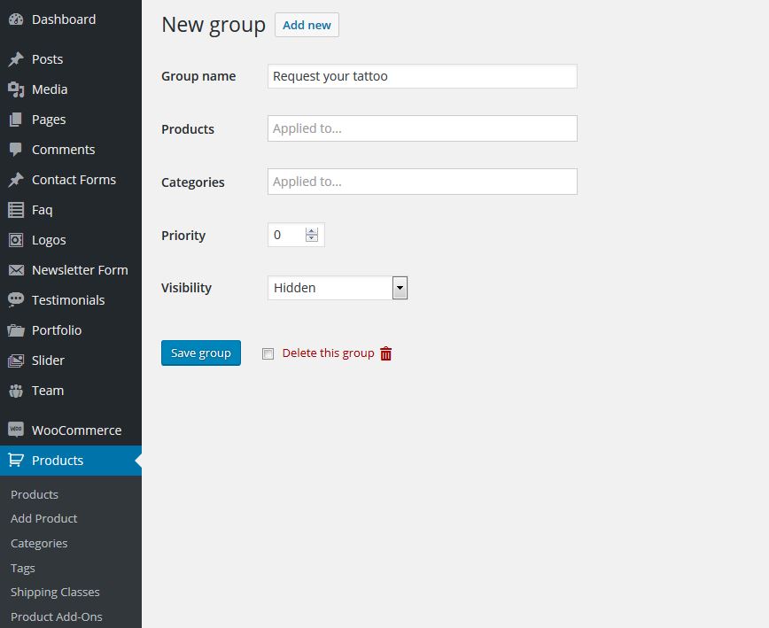Viewport: 769px width, 628px height.
Task: Click the Dashboard gauge icon
Action: [x=16, y=19]
